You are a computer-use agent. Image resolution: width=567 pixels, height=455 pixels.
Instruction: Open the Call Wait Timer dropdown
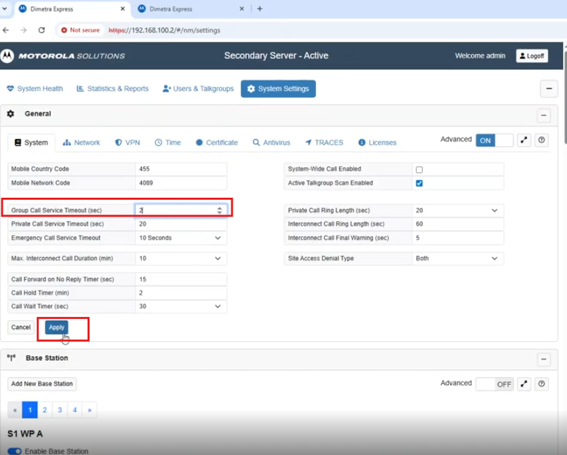(181, 307)
